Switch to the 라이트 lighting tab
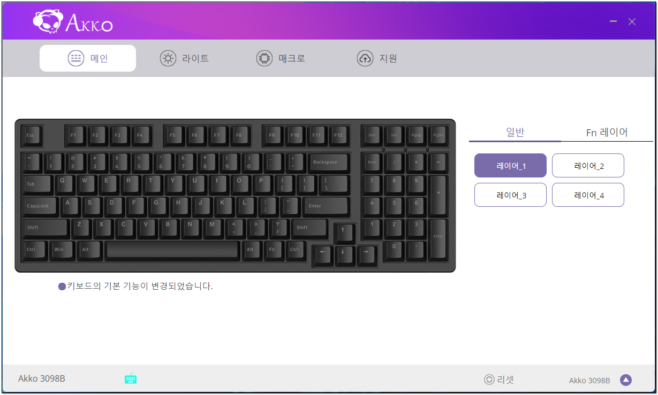The image size is (658, 395). point(184,58)
